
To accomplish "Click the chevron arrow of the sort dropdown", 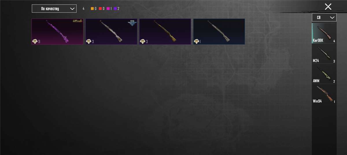I will tap(72, 9).
